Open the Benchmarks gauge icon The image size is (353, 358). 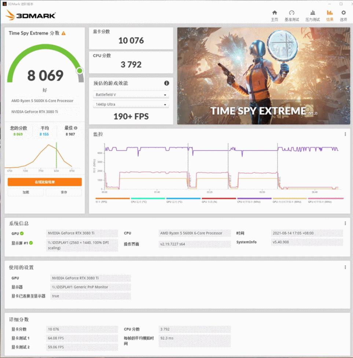point(292,12)
